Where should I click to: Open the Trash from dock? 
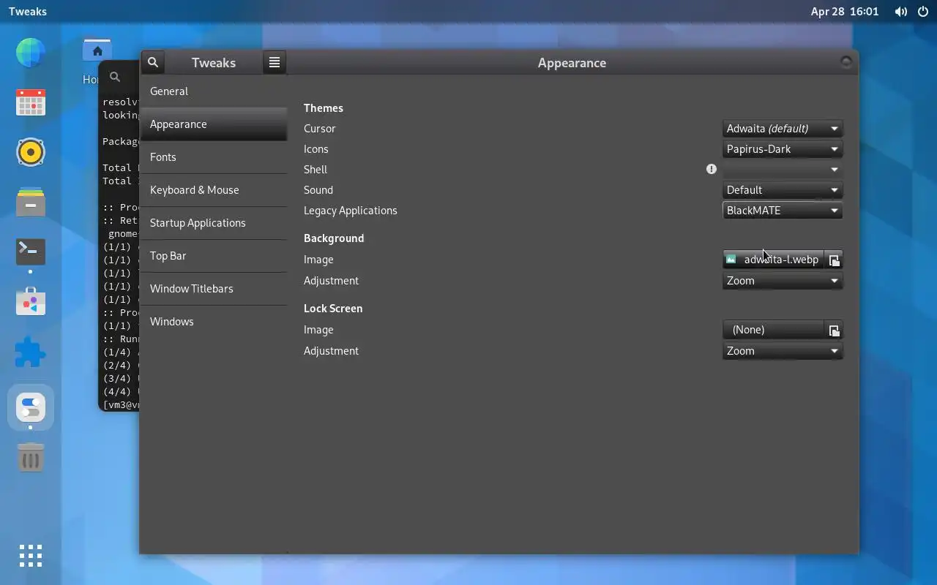pyautogui.click(x=31, y=458)
